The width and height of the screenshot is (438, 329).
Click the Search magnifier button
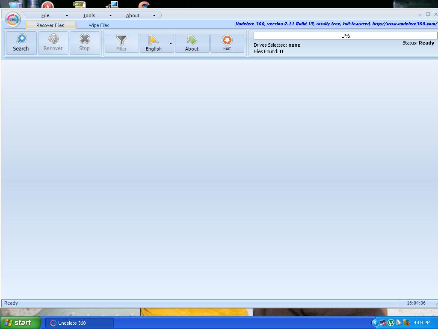pyautogui.click(x=21, y=43)
